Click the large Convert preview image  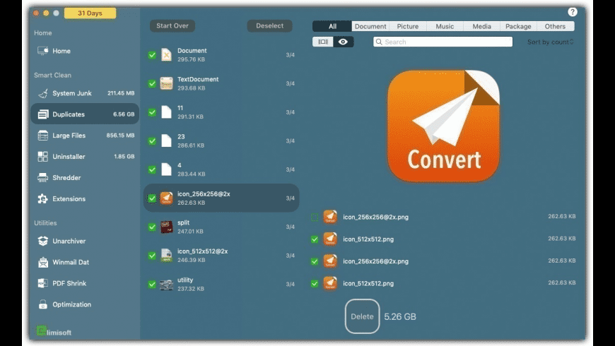tap(443, 126)
